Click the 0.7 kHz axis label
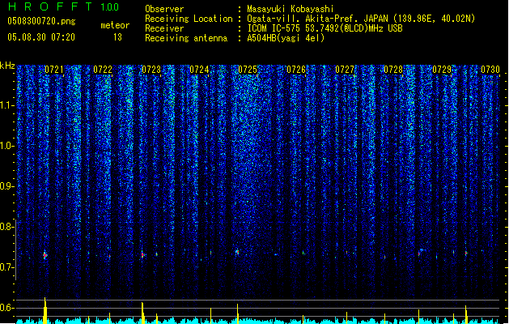The width and height of the screenshot is (509, 324). (6, 267)
